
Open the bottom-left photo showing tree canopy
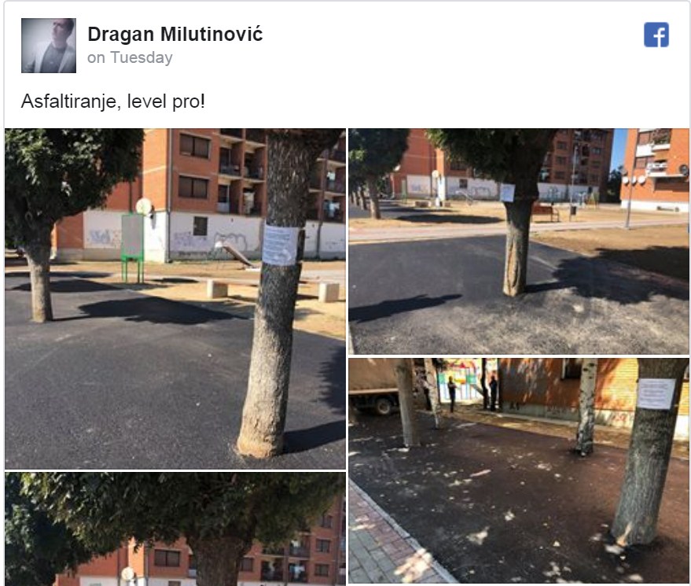(175, 529)
